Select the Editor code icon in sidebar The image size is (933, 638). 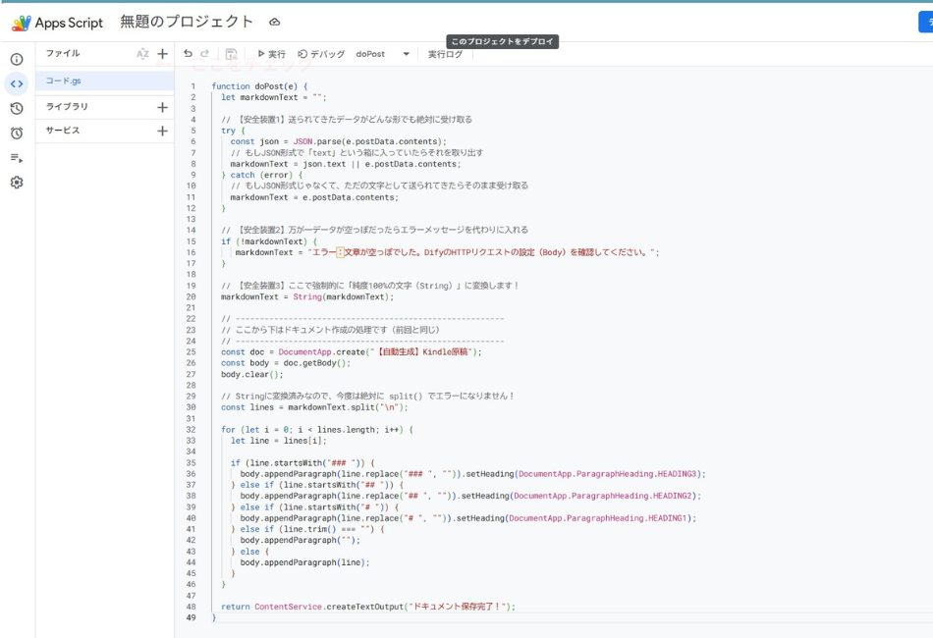tap(17, 83)
